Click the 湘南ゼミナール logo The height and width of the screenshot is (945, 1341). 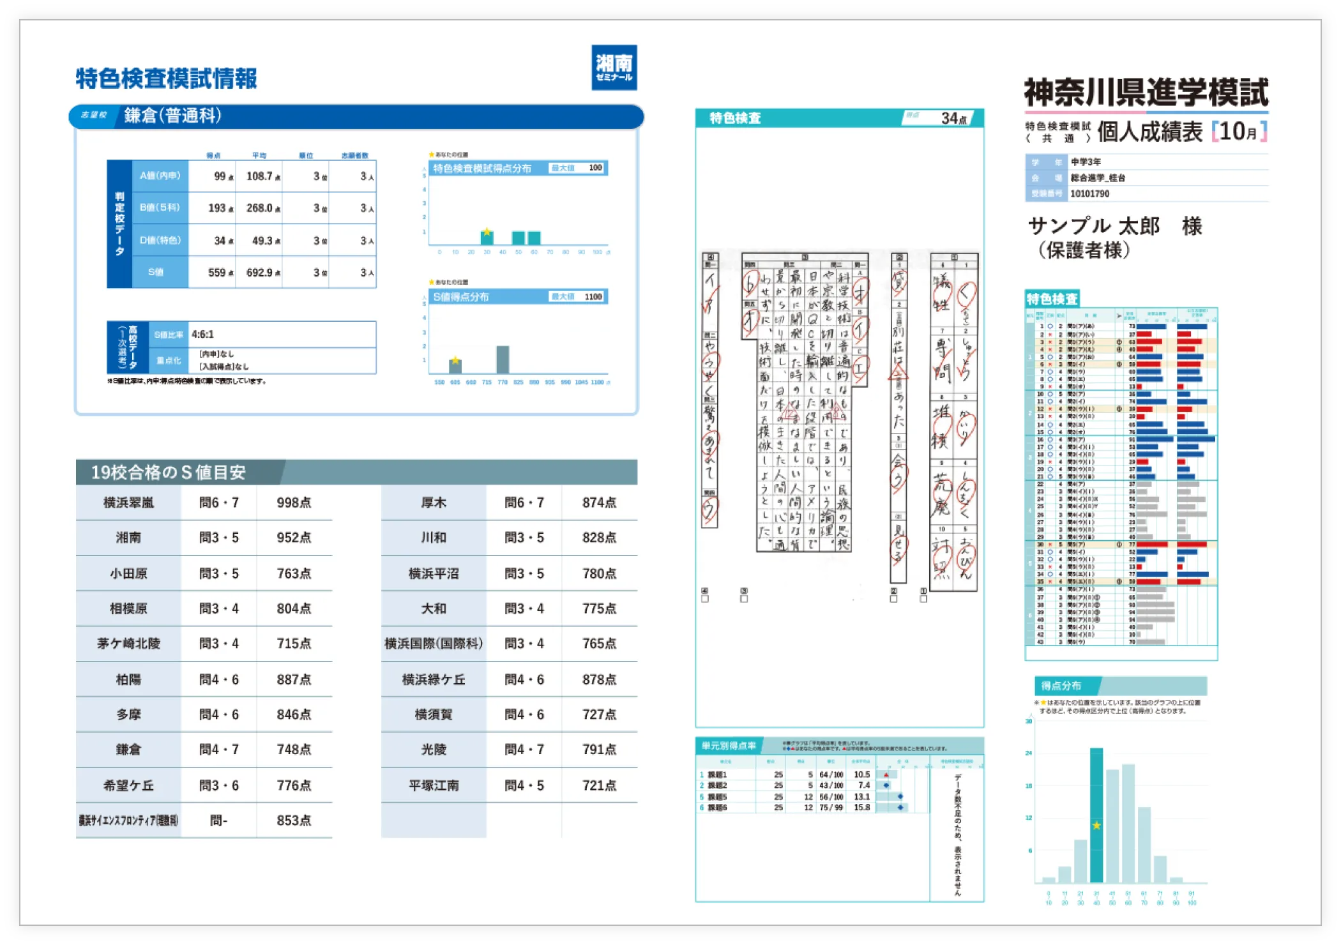[614, 67]
